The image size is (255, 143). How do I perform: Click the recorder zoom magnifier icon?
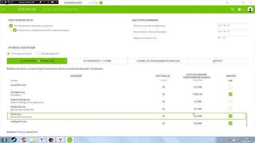pyautogui.click(x=9, y=2)
